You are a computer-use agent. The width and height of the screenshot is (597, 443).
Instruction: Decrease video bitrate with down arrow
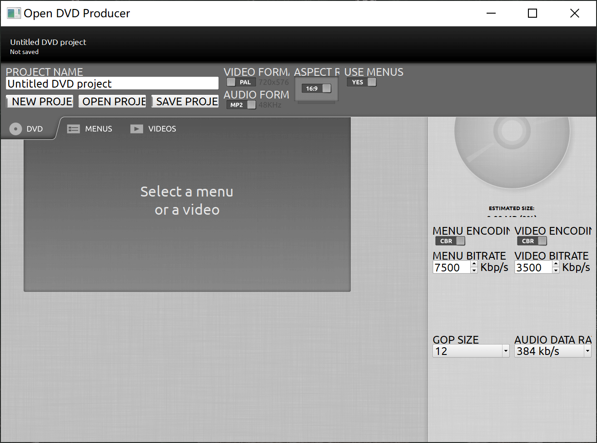tap(556, 271)
